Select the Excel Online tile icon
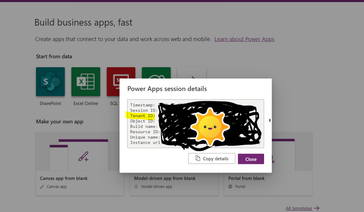The height and width of the screenshot is (212, 364). pyautogui.click(x=86, y=81)
